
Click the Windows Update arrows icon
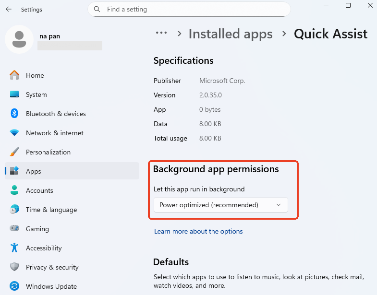pos(14,286)
